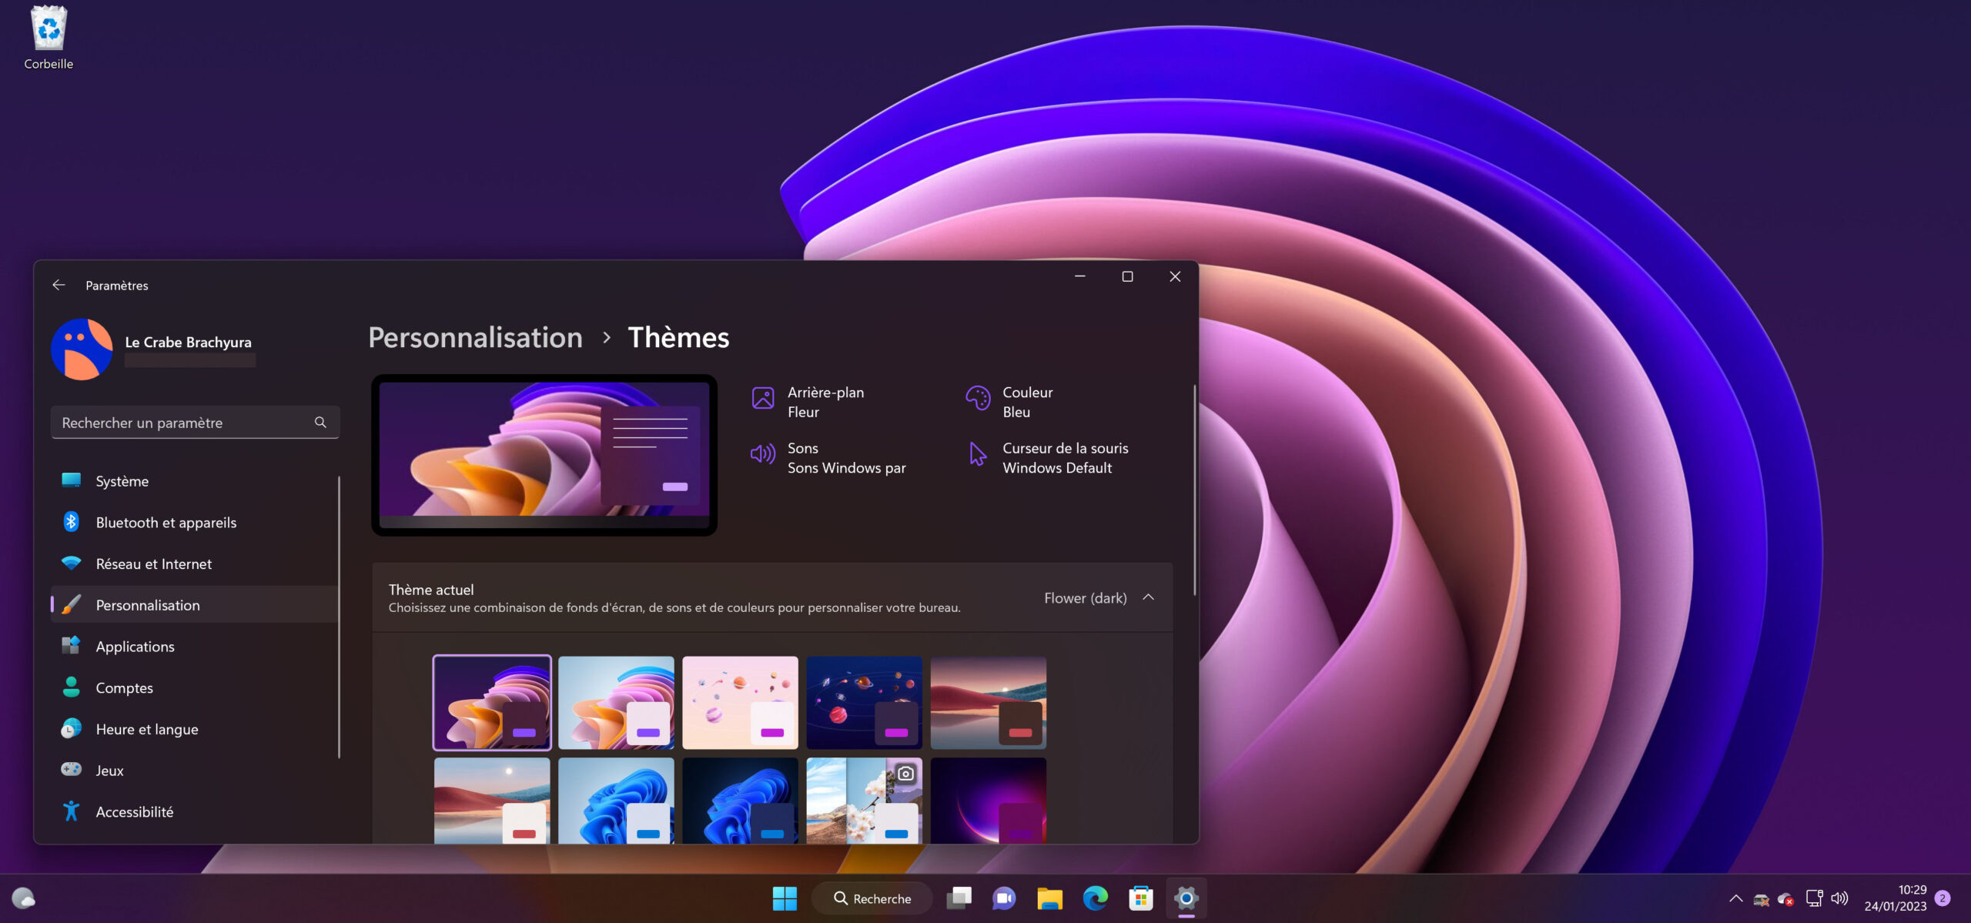Click the search magnifier in Rechercher un paramètre

[x=320, y=422]
